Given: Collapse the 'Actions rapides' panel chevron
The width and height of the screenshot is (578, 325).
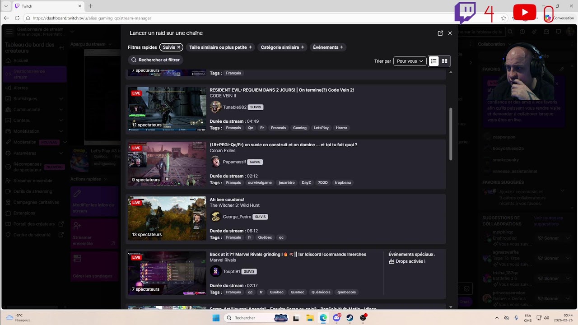Looking at the screenshot, I should click(x=105, y=179).
